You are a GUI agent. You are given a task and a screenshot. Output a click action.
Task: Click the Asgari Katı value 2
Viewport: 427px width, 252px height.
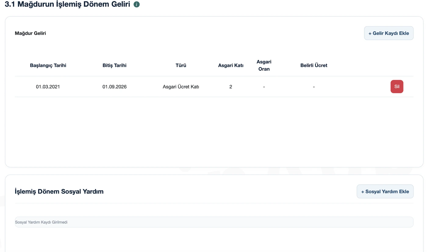click(x=231, y=87)
